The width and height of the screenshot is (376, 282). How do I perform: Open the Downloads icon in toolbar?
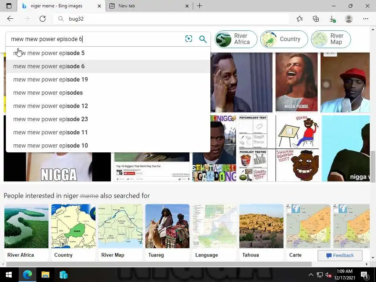332,19
